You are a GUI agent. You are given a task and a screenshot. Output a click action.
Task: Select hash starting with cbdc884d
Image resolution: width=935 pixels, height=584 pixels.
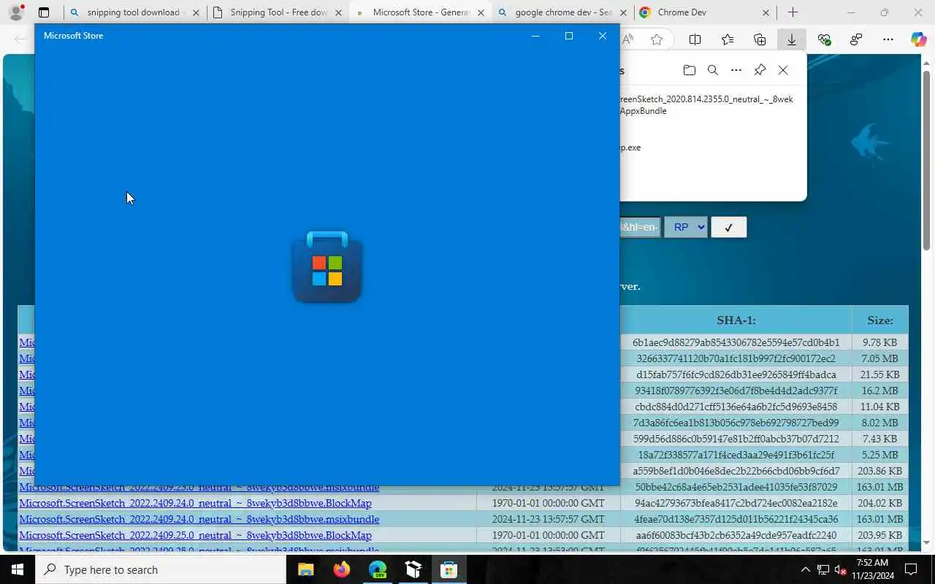(736, 407)
